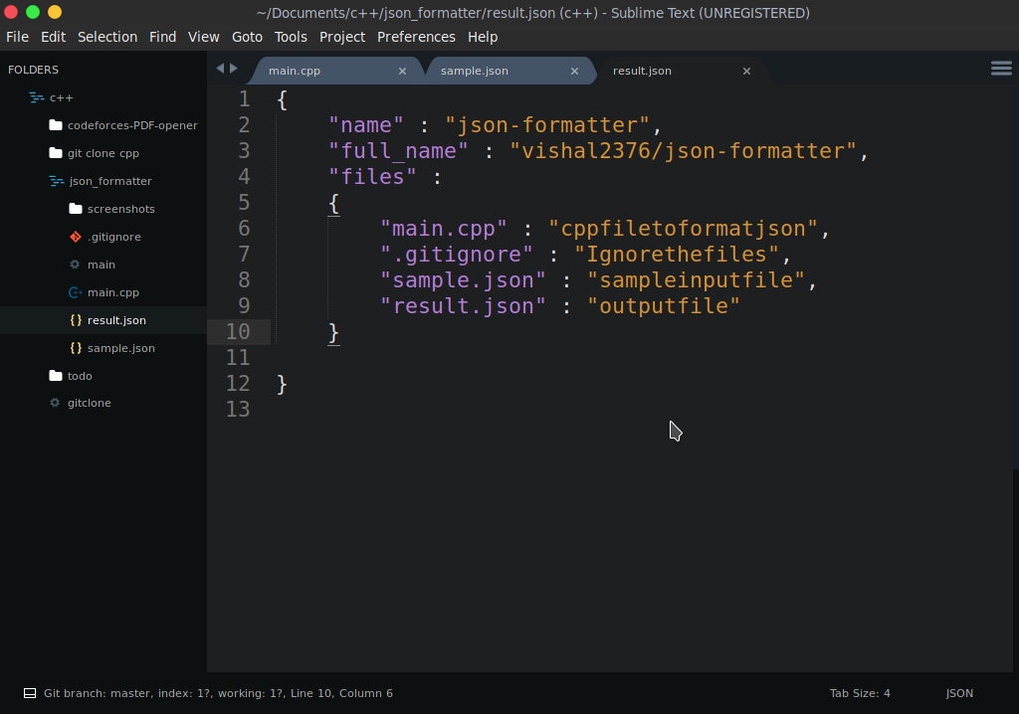Collapse the c++ root folder
Image resolution: width=1019 pixels, height=714 pixels.
click(37, 97)
